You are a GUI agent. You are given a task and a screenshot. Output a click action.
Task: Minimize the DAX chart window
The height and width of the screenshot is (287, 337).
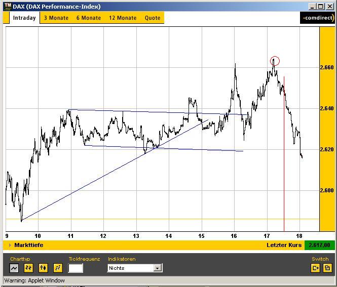click(313, 7)
